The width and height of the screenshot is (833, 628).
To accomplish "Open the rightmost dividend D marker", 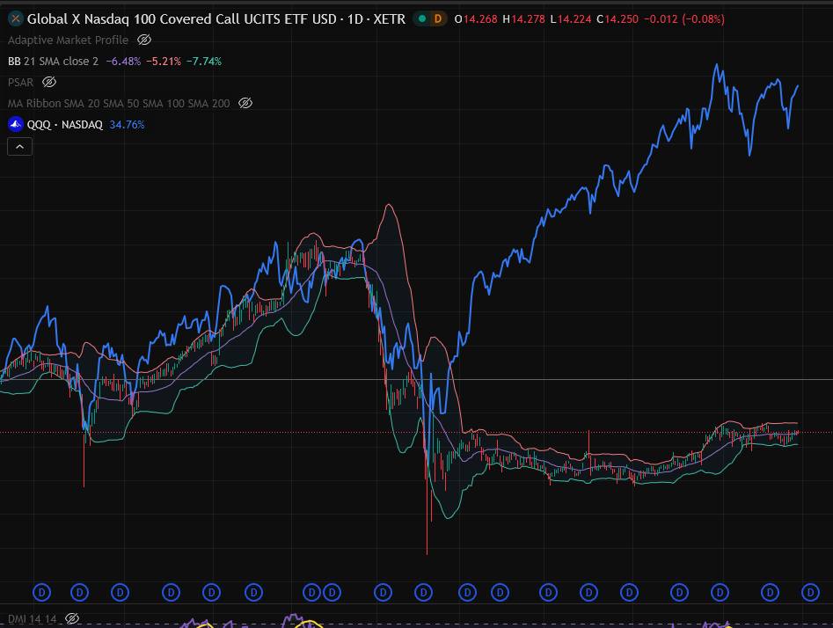I will click(x=810, y=592).
